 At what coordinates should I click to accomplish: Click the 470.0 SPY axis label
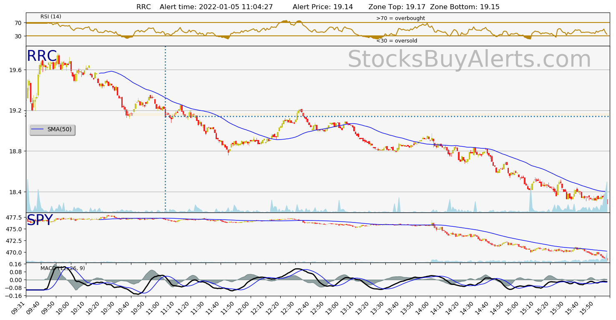pyautogui.click(x=14, y=252)
